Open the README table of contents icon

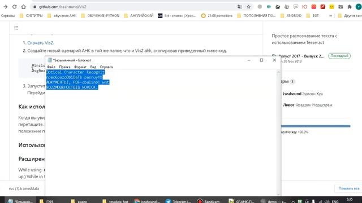point(16,28)
